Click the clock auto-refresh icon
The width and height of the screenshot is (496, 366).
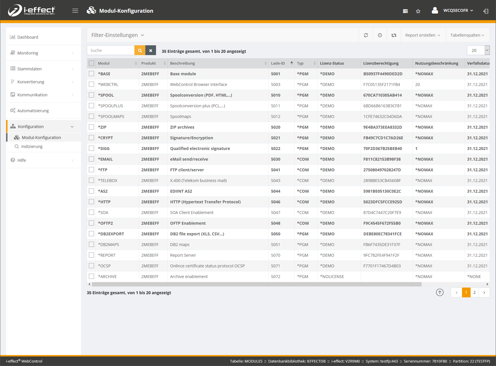[380, 35]
